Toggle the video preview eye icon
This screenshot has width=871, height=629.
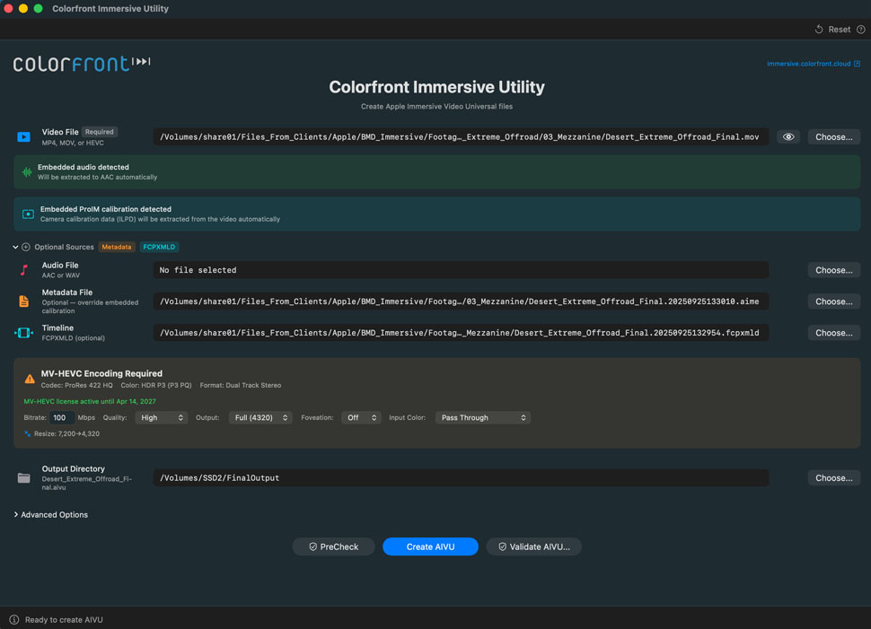click(788, 137)
